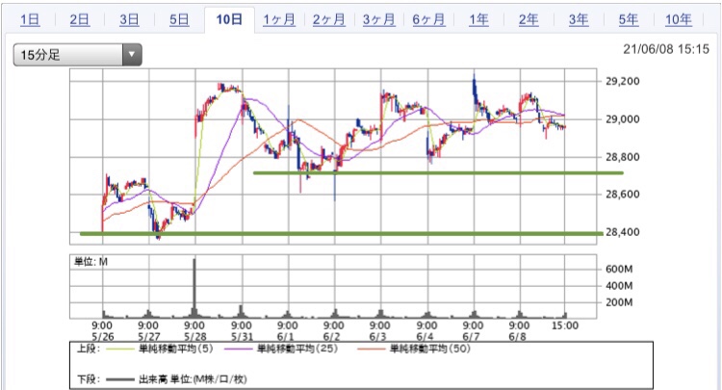Click the 単位: M volume unit label
Image resolution: width=722 pixels, height=390 pixels.
coord(90,262)
